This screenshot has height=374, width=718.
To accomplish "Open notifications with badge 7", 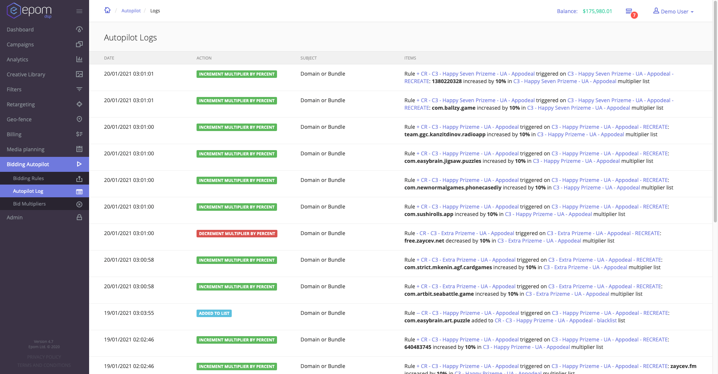I will (x=631, y=12).
